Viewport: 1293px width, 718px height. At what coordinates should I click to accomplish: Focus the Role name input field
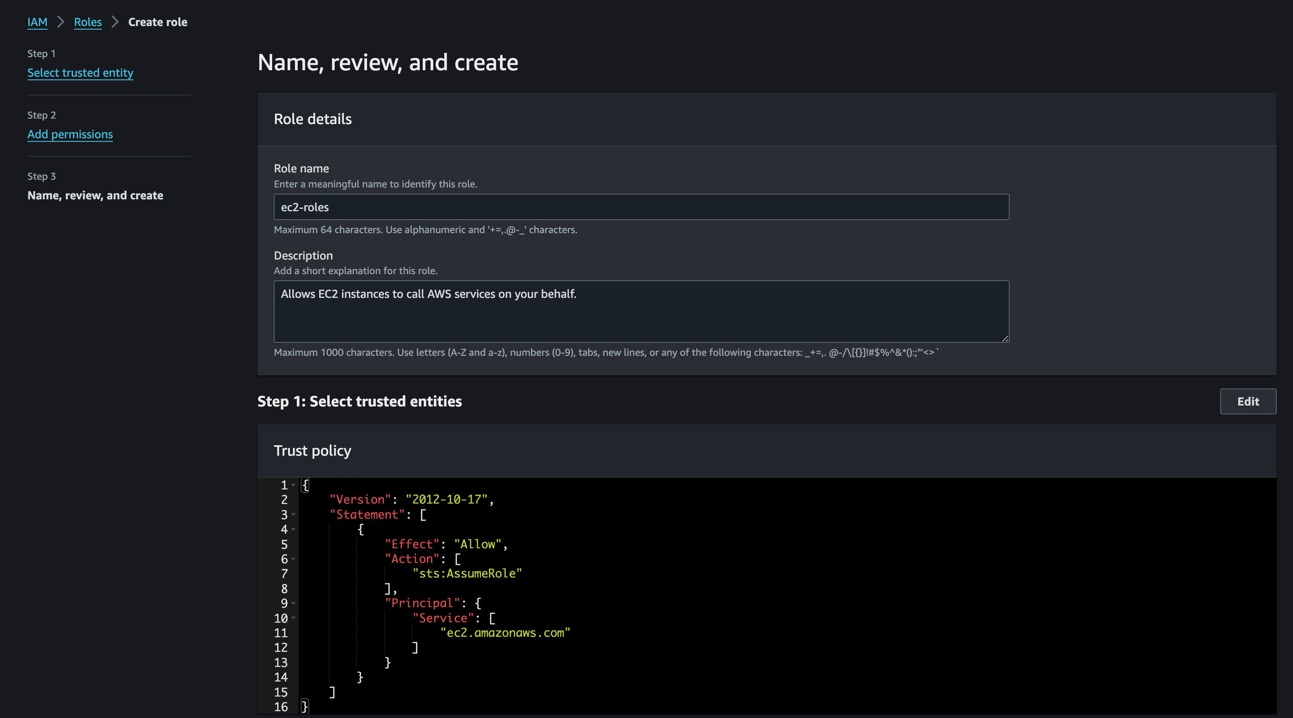tap(641, 207)
